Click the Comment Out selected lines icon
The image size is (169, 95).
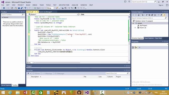[x=69, y=8]
